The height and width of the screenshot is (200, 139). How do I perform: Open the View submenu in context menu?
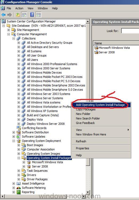click(101, 130)
